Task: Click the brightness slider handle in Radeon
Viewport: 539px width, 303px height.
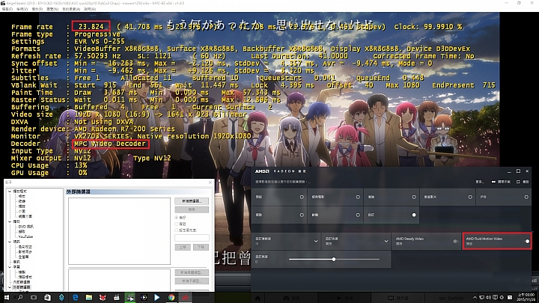Action: pos(333,260)
